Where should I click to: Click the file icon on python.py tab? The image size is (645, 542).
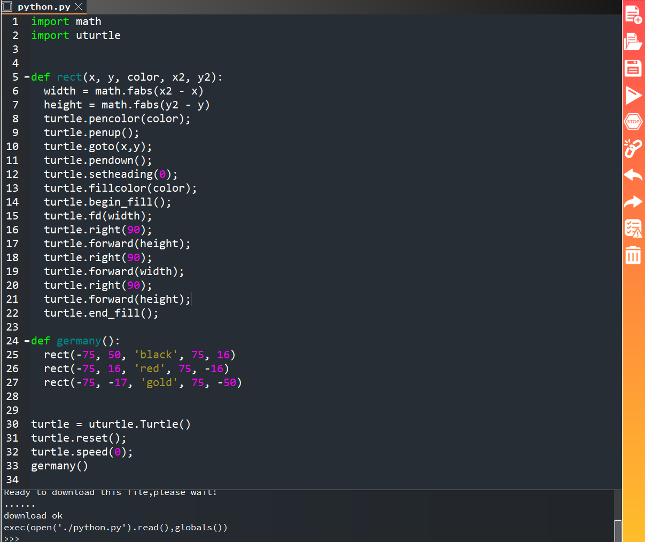[x=7, y=6]
